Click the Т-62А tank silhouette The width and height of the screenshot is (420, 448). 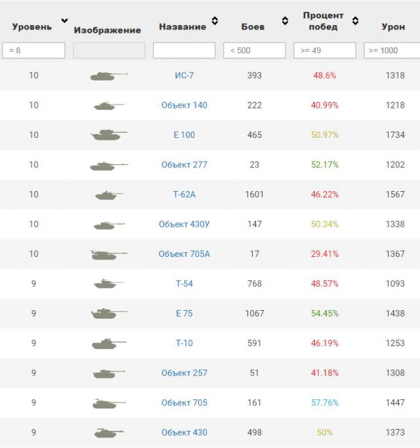(109, 196)
